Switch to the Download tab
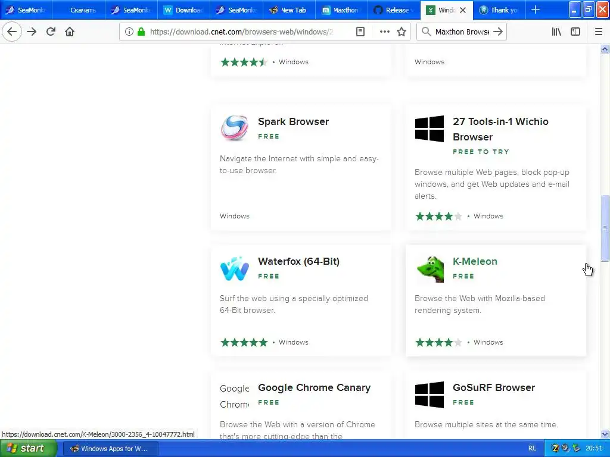This screenshot has width=610, height=457. click(x=184, y=10)
